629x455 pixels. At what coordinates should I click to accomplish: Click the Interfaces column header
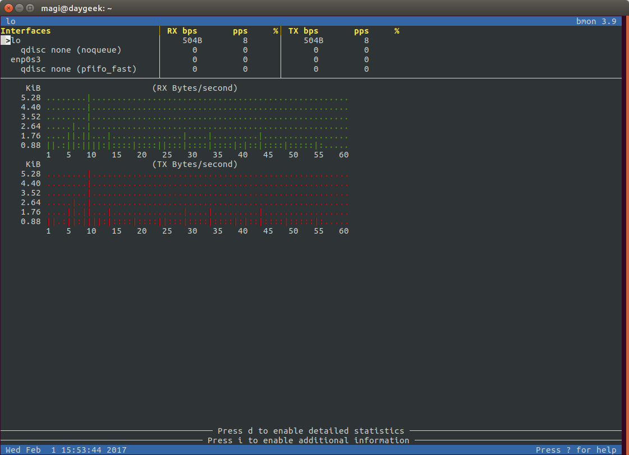(x=26, y=31)
